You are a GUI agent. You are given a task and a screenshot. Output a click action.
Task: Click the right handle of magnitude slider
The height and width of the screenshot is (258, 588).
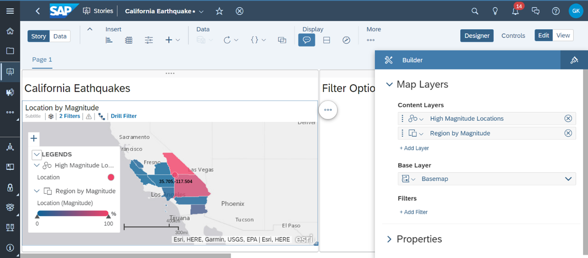tap(109, 216)
